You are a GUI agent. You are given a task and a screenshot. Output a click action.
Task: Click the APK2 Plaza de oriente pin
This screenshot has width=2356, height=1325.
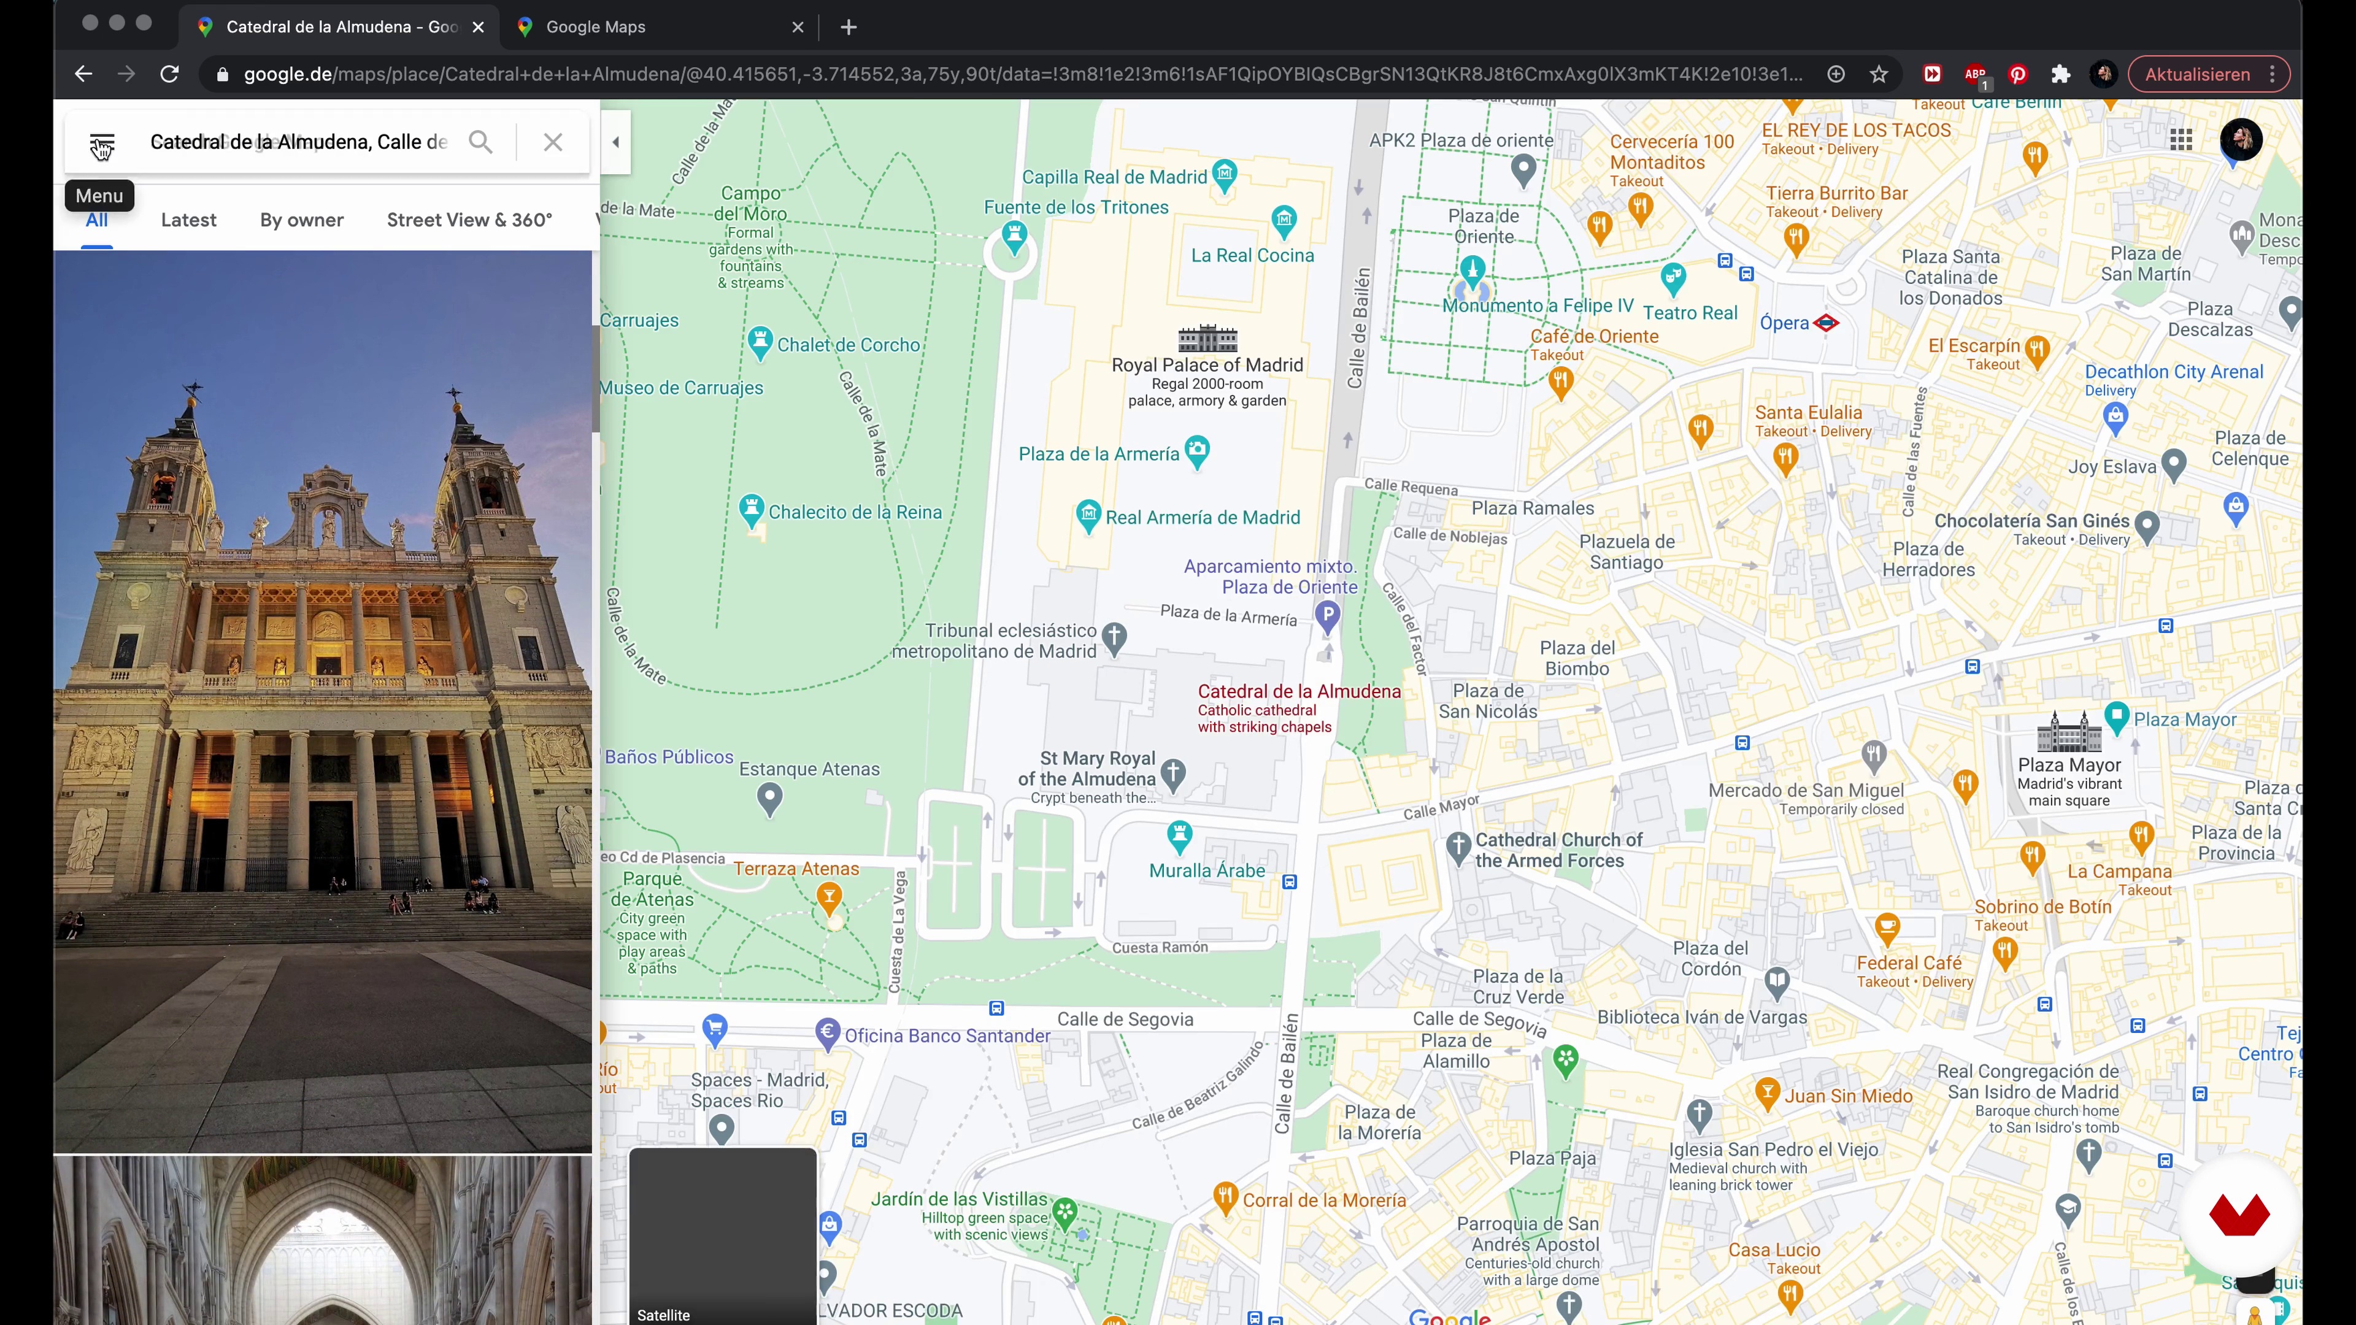coord(1523,171)
